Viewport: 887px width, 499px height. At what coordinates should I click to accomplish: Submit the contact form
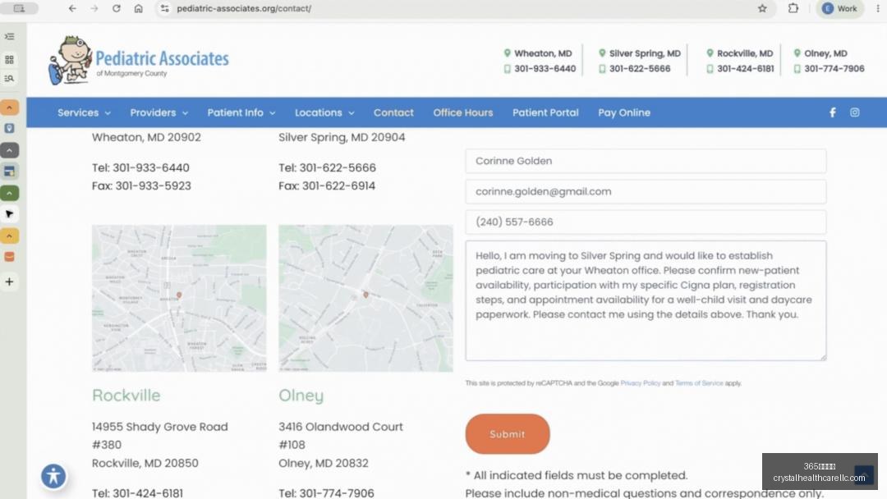508,434
